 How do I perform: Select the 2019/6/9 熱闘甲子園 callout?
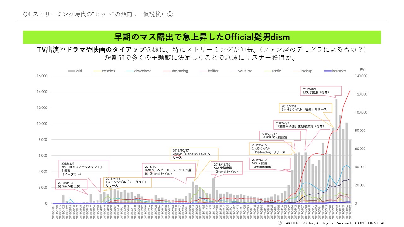click(x=297, y=125)
